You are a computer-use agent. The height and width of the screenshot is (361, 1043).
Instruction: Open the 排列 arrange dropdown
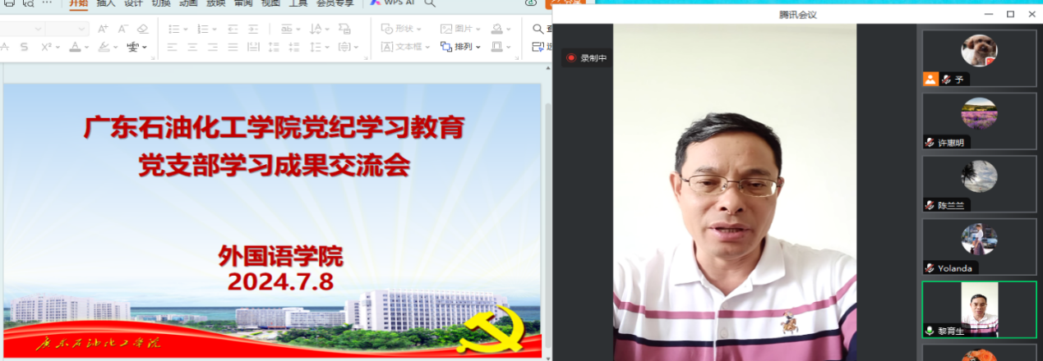(x=460, y=48)
